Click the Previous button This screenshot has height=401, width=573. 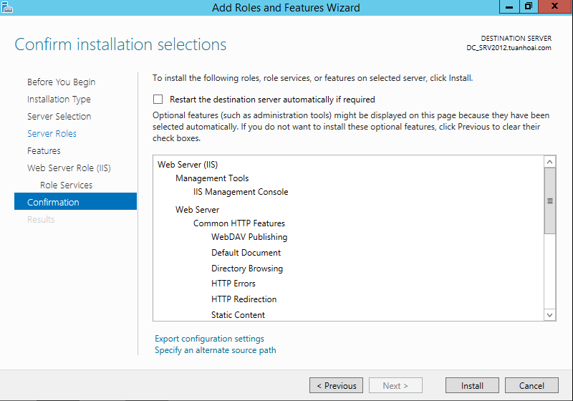[336, 386]
